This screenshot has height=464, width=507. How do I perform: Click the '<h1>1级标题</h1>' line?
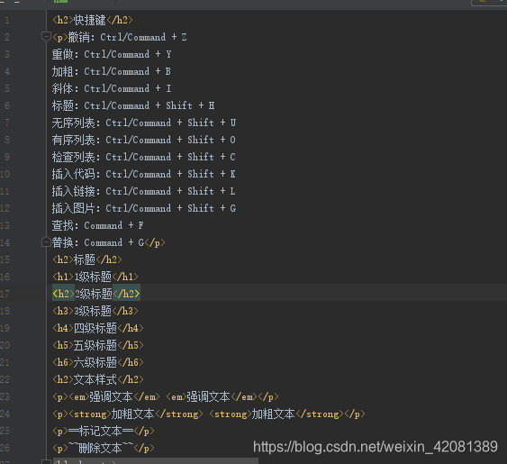[x=95, y=277]
